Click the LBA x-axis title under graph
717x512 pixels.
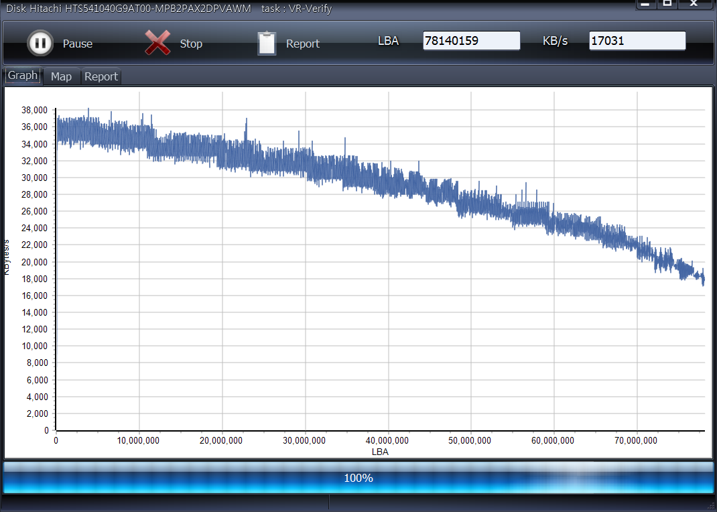(380, 452)
